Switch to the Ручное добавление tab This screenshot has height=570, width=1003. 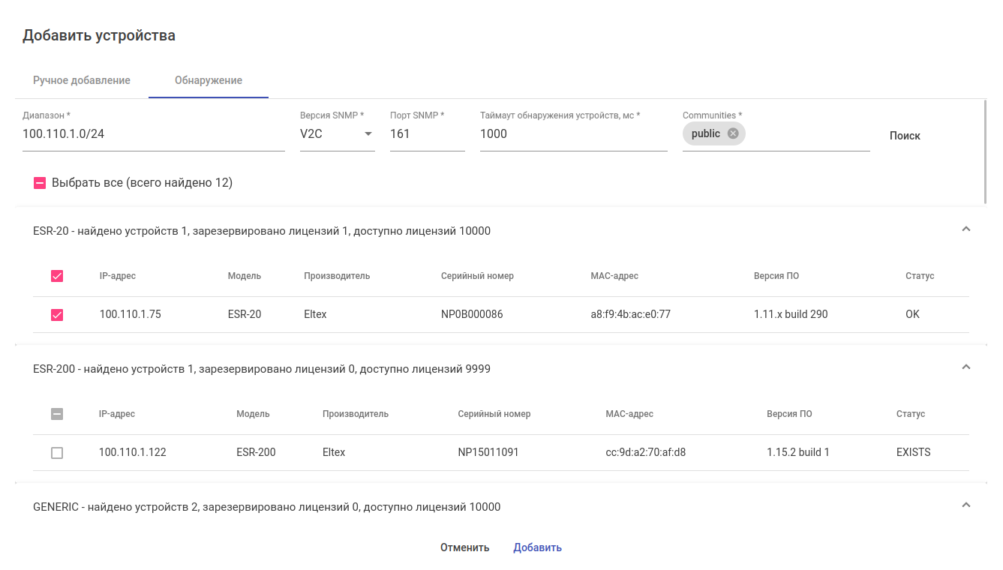coord(82,80)
